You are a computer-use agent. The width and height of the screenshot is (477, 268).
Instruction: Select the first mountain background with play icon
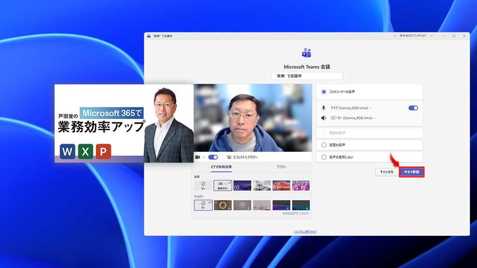point(242,185)
